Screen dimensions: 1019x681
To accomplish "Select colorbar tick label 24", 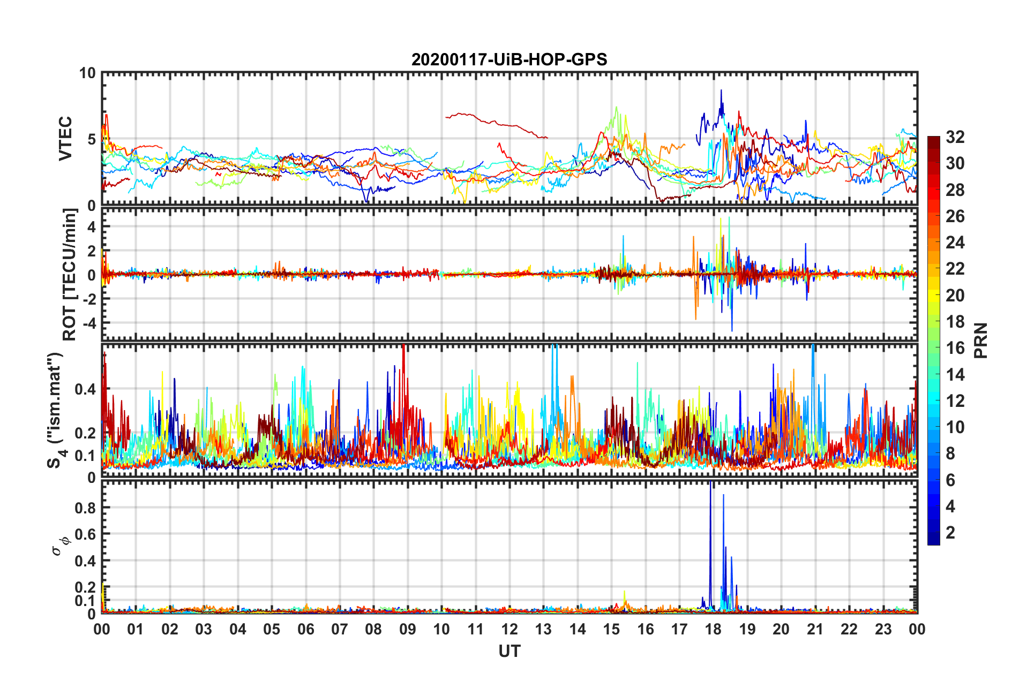I will (955, 243).
